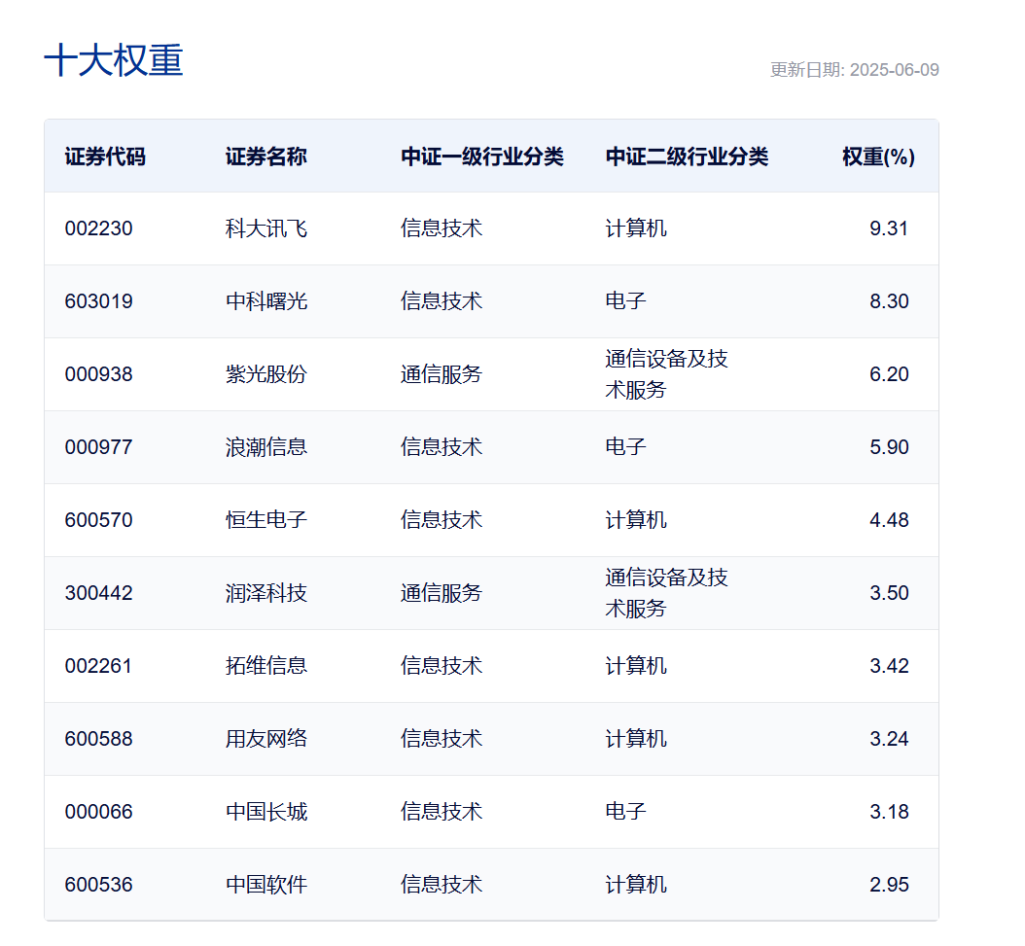1025x946 pixels.
Task: Select stock code 600588
Action: coord(99,739)
